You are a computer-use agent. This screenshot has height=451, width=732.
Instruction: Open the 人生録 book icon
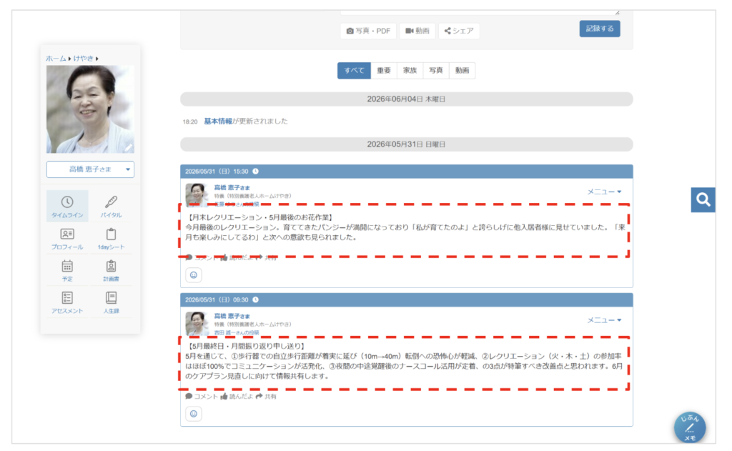point(111,298)
